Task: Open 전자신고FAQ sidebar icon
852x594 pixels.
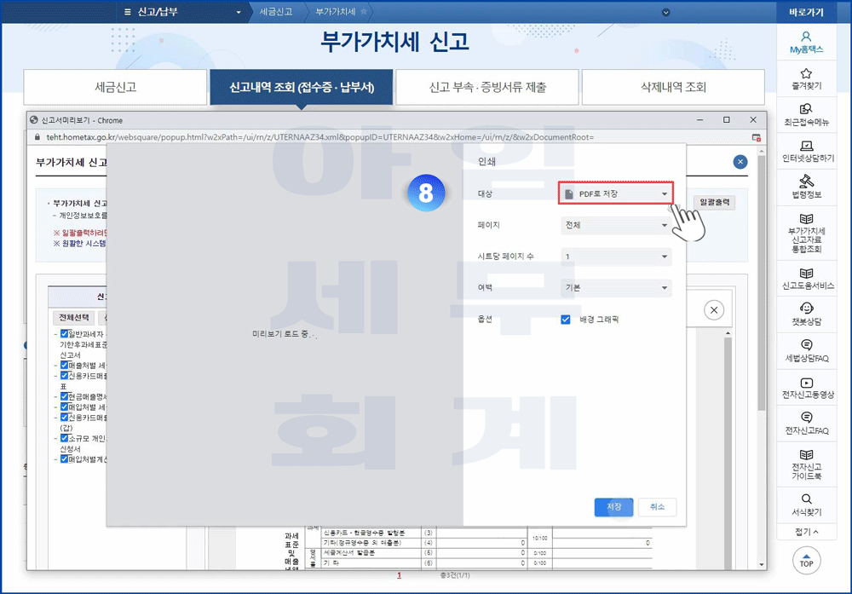Action: (806, 424)
